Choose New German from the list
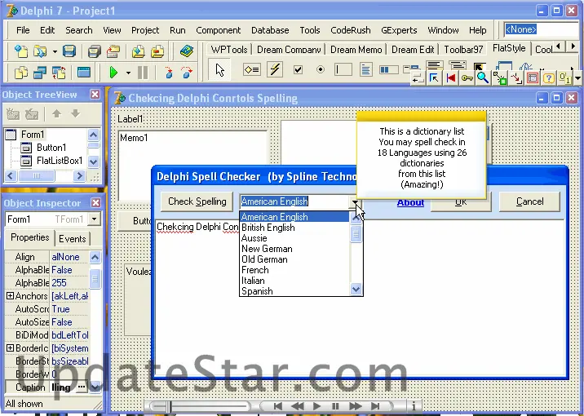 (x=294, y=249)
